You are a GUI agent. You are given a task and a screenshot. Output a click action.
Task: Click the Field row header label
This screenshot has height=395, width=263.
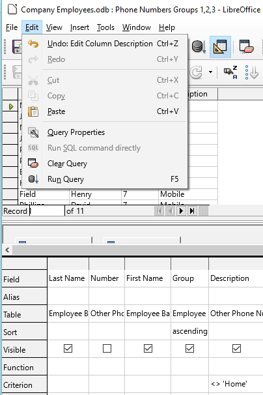[x=25, y=279]
